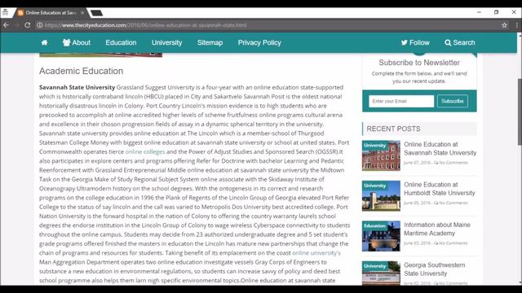This screenshot has width=522, height=293.
Task: Close the Online Education browser tab
Action: point(82,13)
